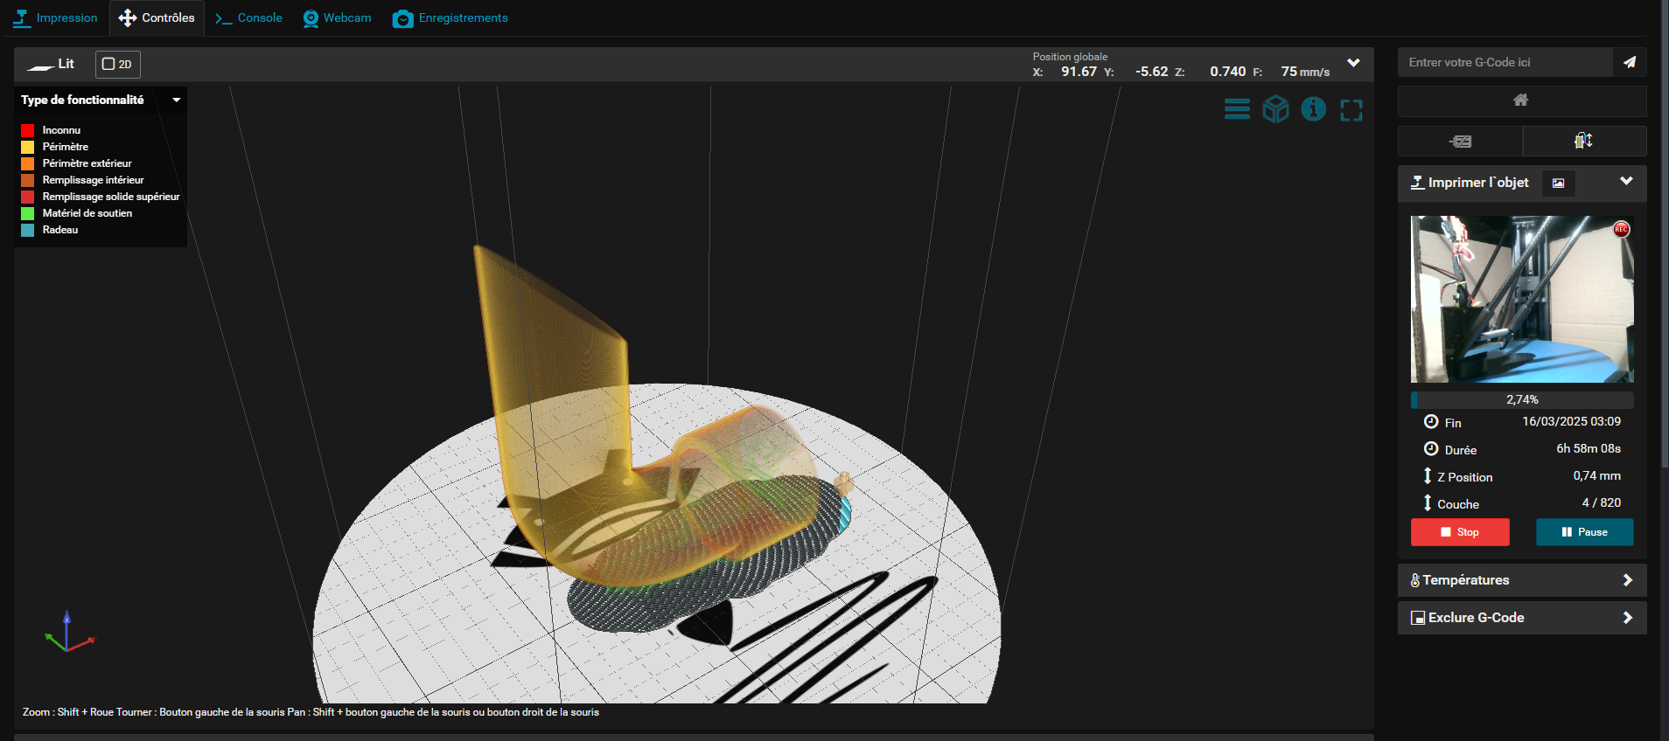Screen dimensions: 1669x741
Task: Enter fullscreen preview mode
Action: coord(1351,110)
